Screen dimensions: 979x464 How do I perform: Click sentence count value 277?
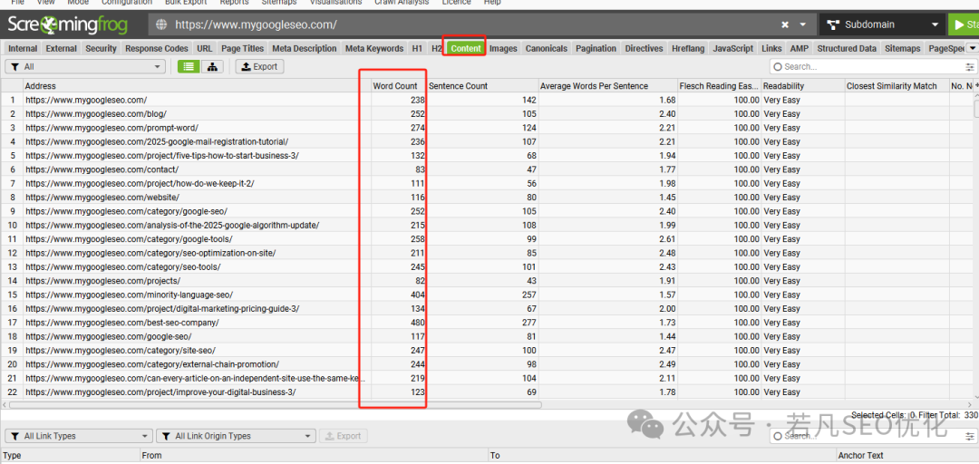pos(528,323)
